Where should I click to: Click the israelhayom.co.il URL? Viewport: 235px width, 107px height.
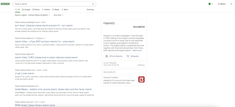pyautogui.click(x=30, y=22)
